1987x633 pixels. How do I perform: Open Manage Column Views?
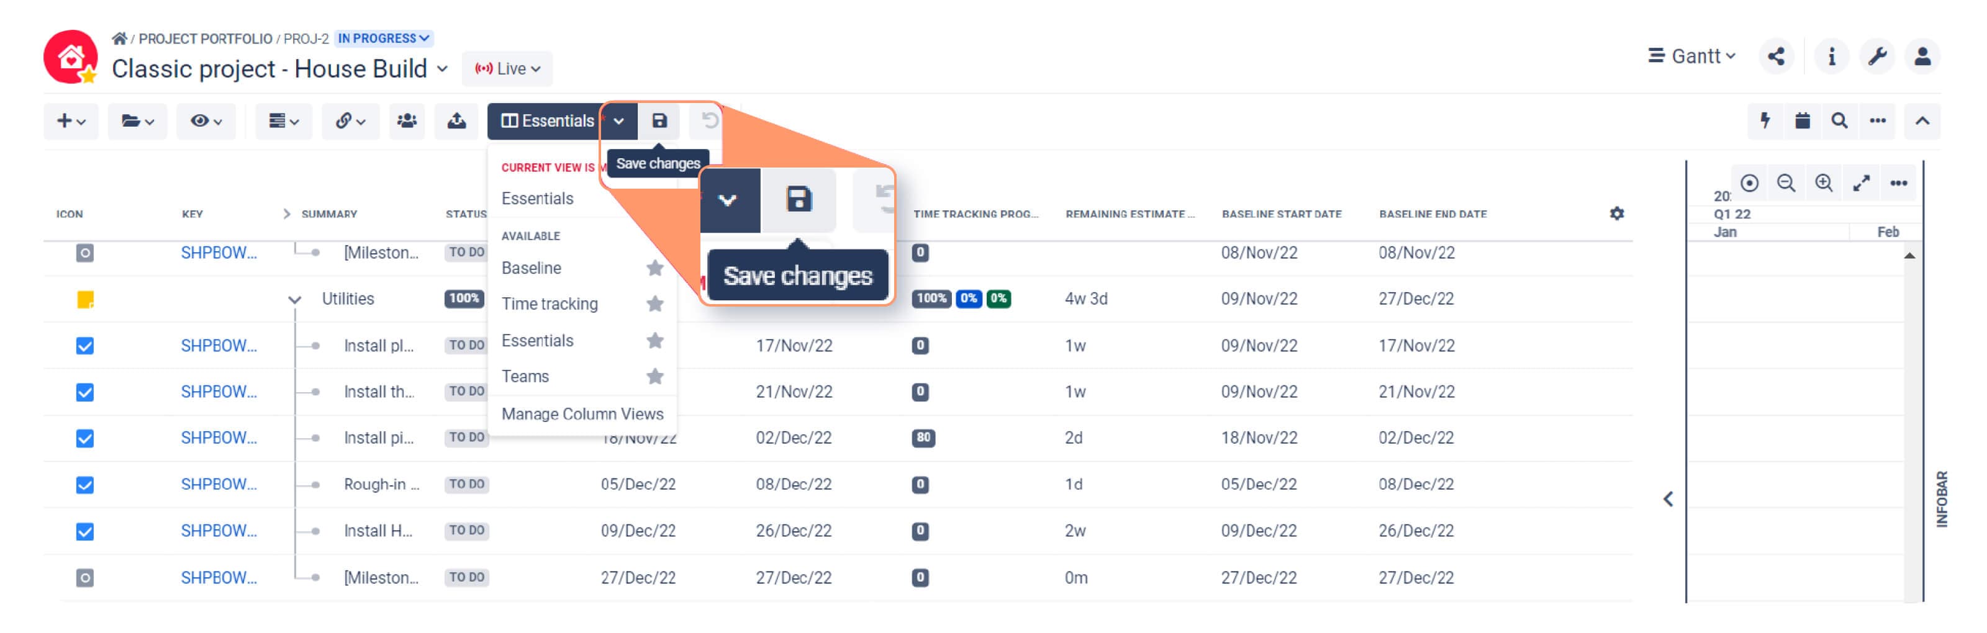582,414
